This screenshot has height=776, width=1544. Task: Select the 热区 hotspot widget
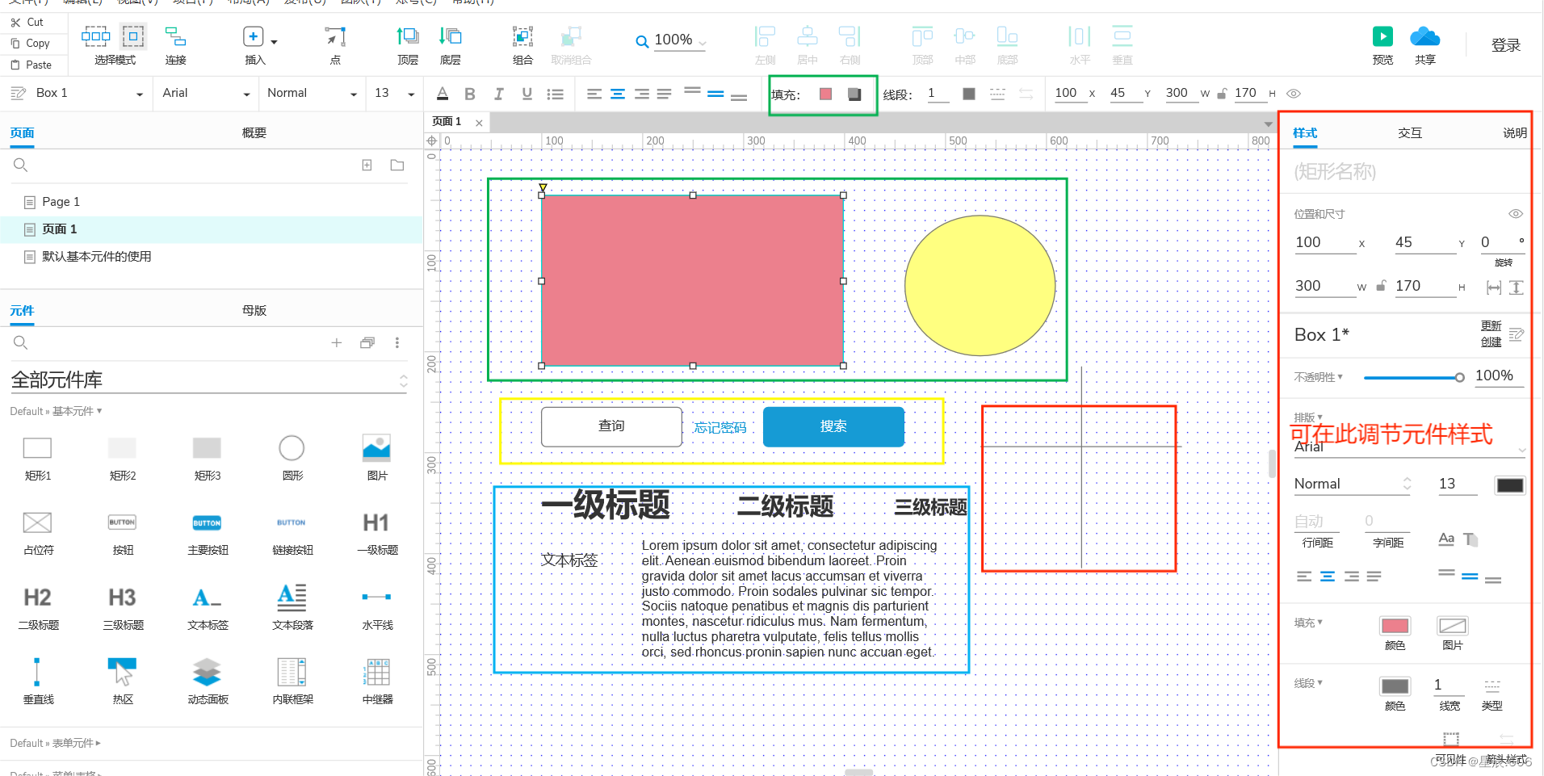[122, 682]
